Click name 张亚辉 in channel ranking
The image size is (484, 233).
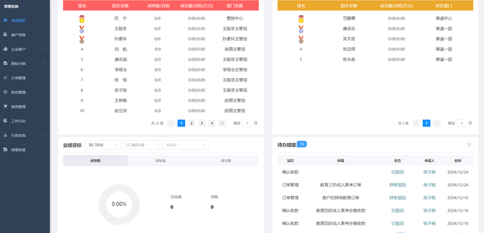[x=349, y=49]
